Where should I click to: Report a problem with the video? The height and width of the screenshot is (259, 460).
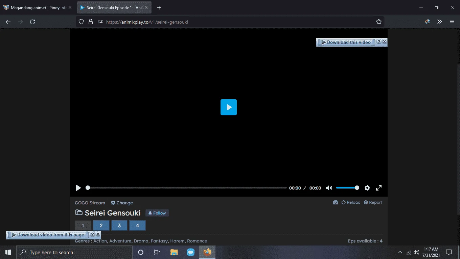(373, 202)
